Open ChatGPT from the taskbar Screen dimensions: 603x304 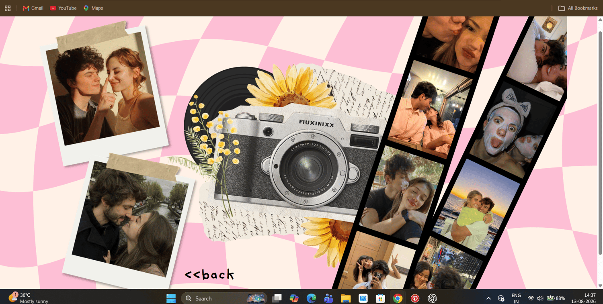(x=432, y=298)
